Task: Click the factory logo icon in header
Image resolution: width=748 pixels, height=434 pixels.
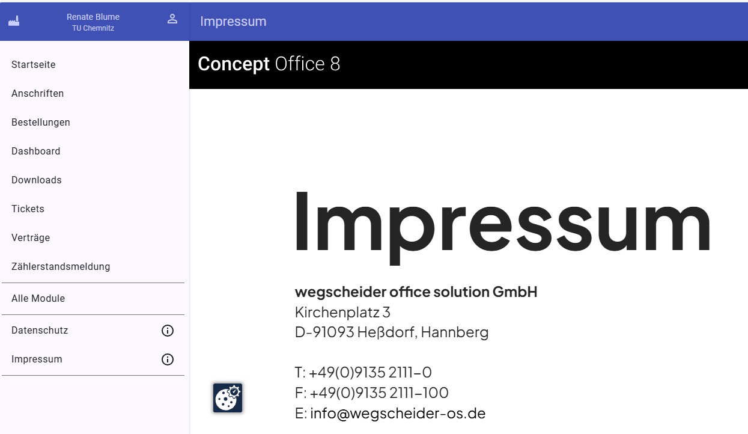Action: pos(14,21)
